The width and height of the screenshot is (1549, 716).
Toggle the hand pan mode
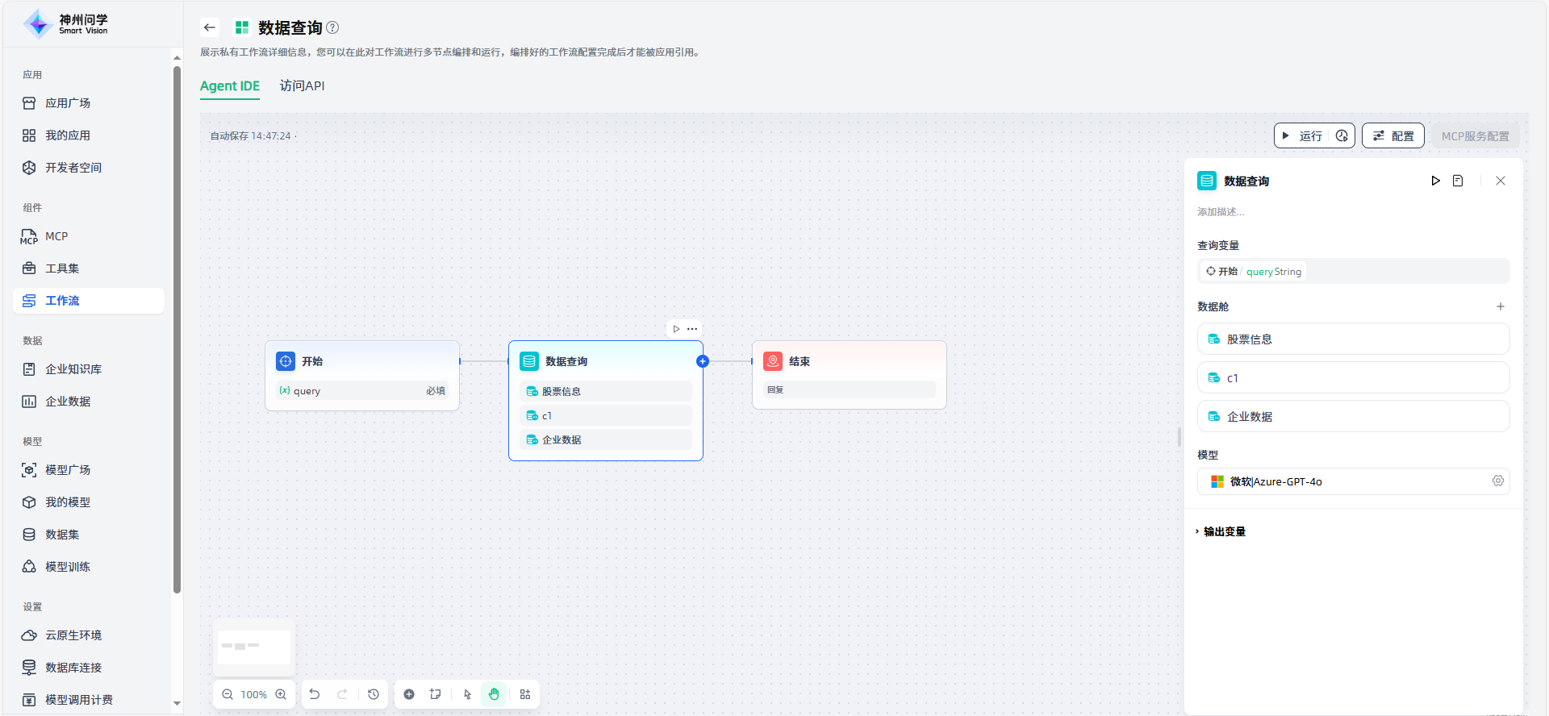pos(494,694)
